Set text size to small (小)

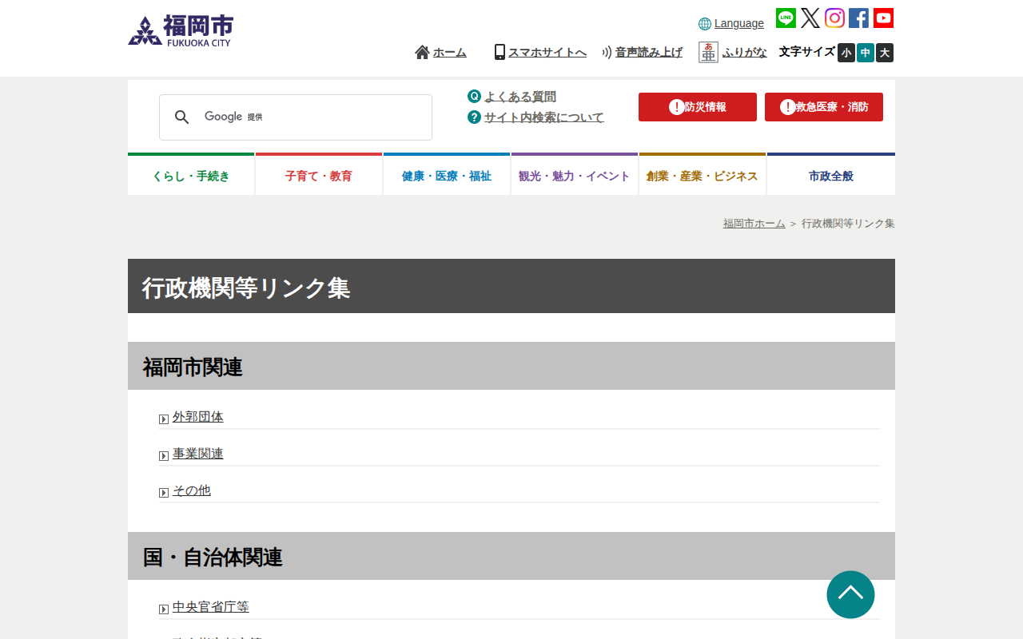(x=846, y=53)
